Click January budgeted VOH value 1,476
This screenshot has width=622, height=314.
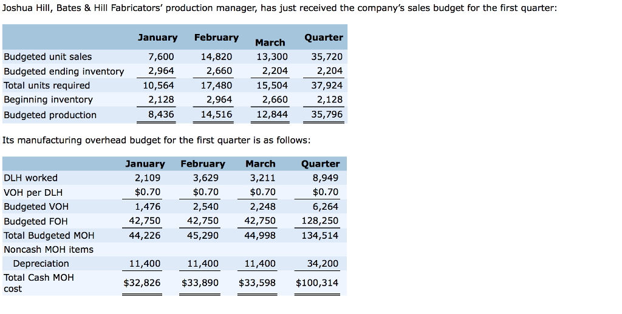[148, 206]
